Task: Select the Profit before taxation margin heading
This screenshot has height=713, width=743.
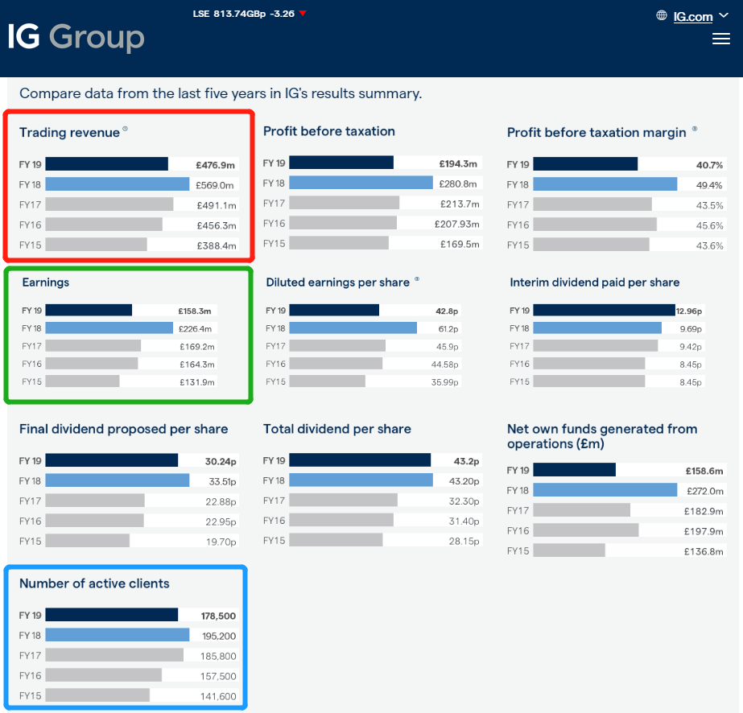Action: [596, 132]
